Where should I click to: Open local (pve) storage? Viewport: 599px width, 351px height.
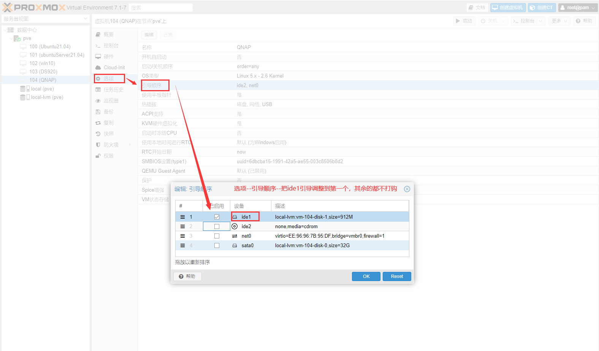[x=42, y=89]
